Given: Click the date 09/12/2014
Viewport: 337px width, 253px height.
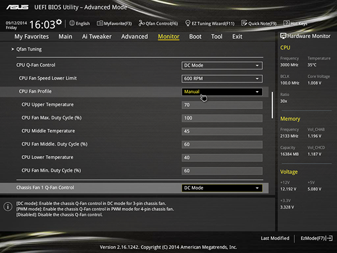Looking at the screenshot, I should 16,23.
